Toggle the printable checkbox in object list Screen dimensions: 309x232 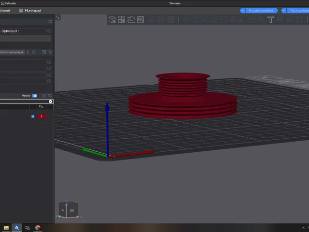(33, 116)
